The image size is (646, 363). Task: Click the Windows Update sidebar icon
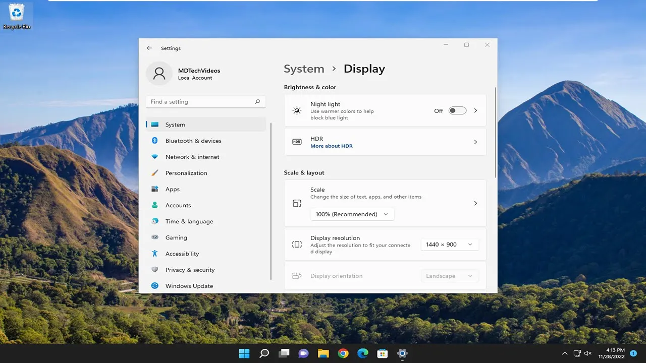[x=155, y=286]
